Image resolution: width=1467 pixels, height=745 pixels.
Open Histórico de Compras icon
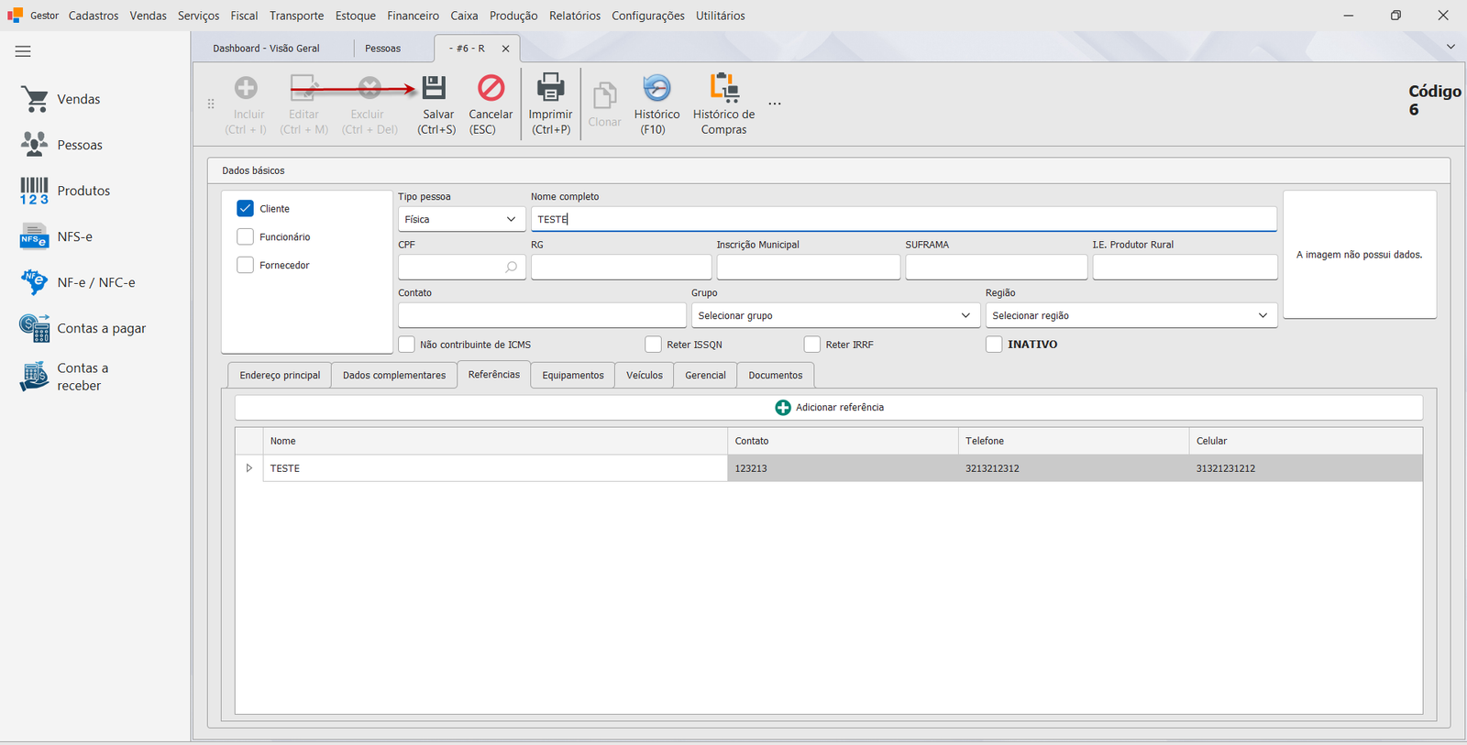724,87
